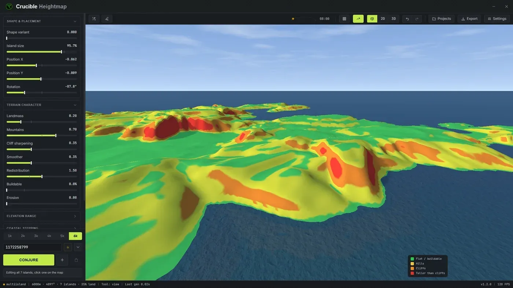Select the 4k map size
Viewport: 513px width, 288px height.
pos(49,236)
